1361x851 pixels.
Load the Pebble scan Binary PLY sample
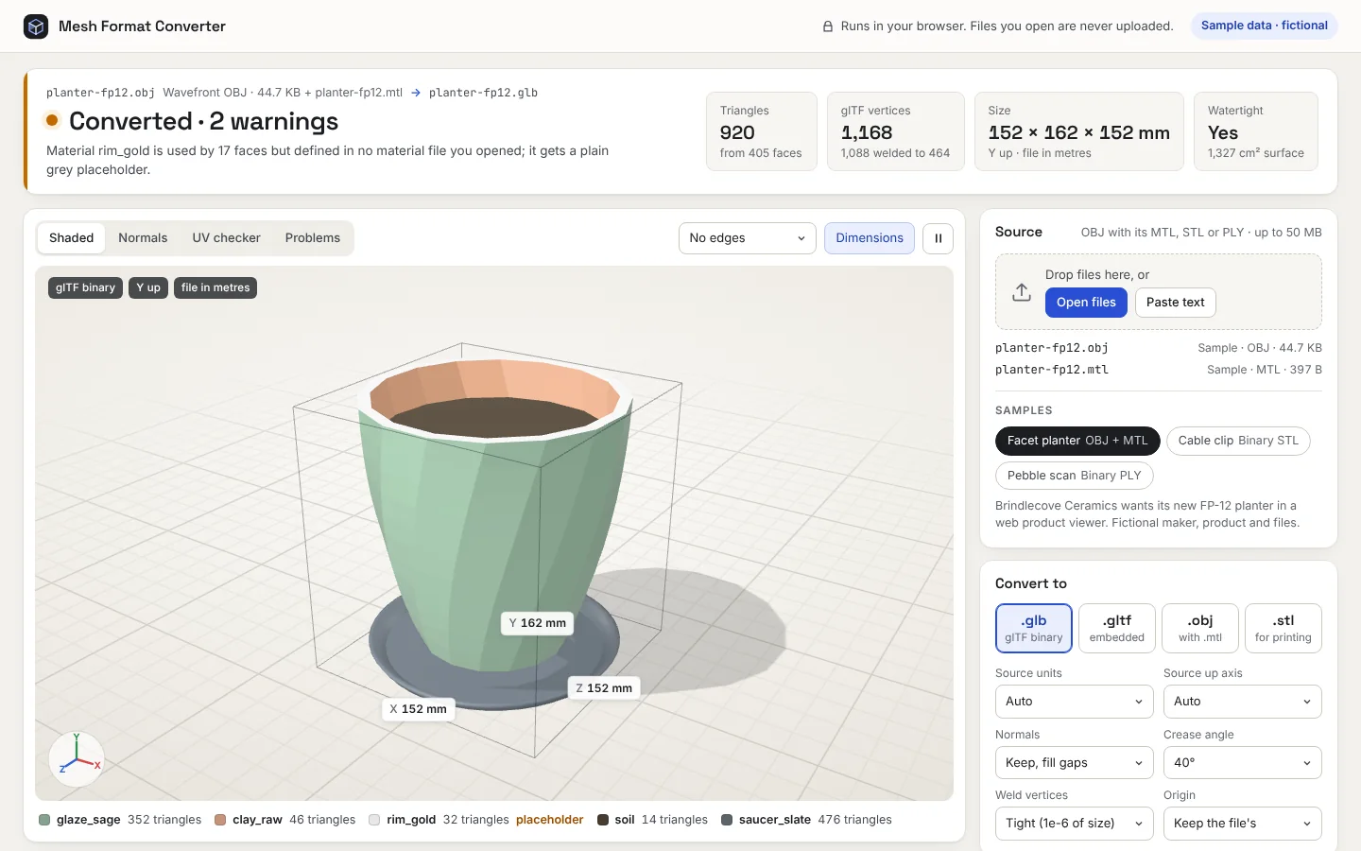(x=1075, y=476)
